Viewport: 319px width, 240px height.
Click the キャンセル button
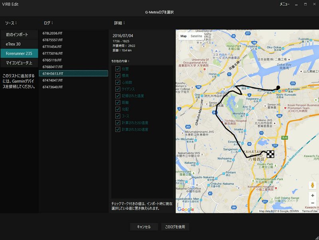(x=144, y=227)
